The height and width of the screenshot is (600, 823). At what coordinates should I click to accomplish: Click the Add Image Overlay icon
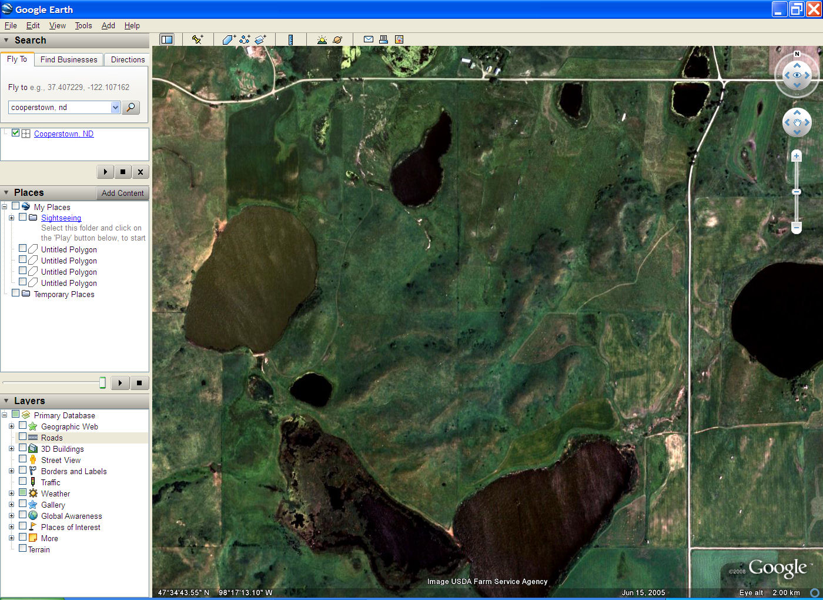coord(260,39)
